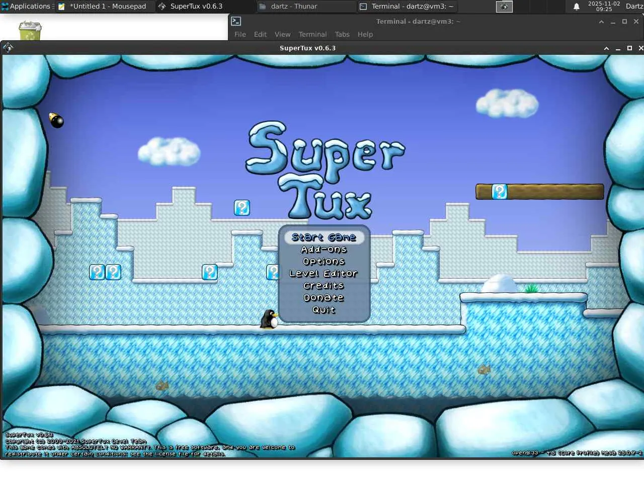The width and height of the screenshot is (644, 483).
Task: Open the Dartz user menu in the panel
Action: (x=634, y=6)
